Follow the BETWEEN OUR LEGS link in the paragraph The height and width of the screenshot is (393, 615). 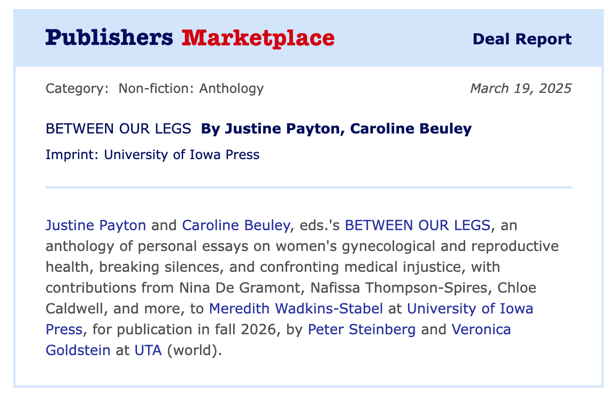(x=417, y=225)
